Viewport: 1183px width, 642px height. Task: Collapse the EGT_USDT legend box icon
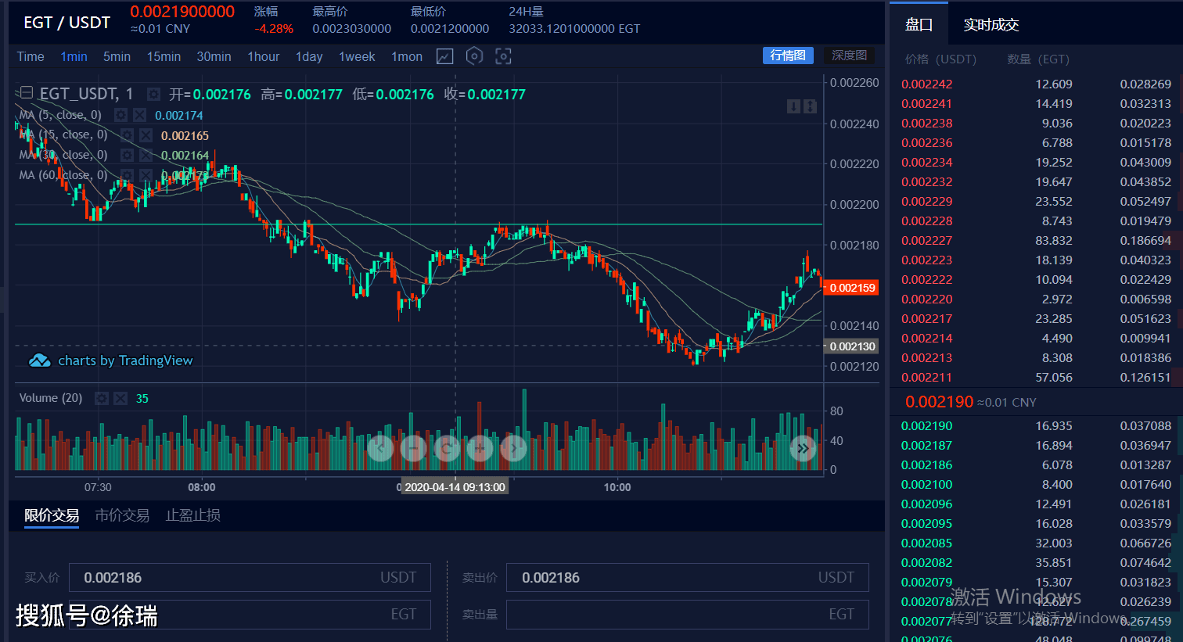(x=26, y=93)
